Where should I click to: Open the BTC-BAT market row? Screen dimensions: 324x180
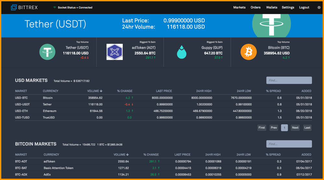pyautogui.click(x=163, y=168)
